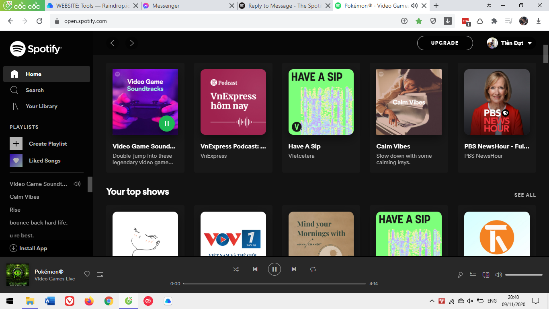Click the Pokémon® album art in the player
The image size is (549, 309).
coord(18,275)
